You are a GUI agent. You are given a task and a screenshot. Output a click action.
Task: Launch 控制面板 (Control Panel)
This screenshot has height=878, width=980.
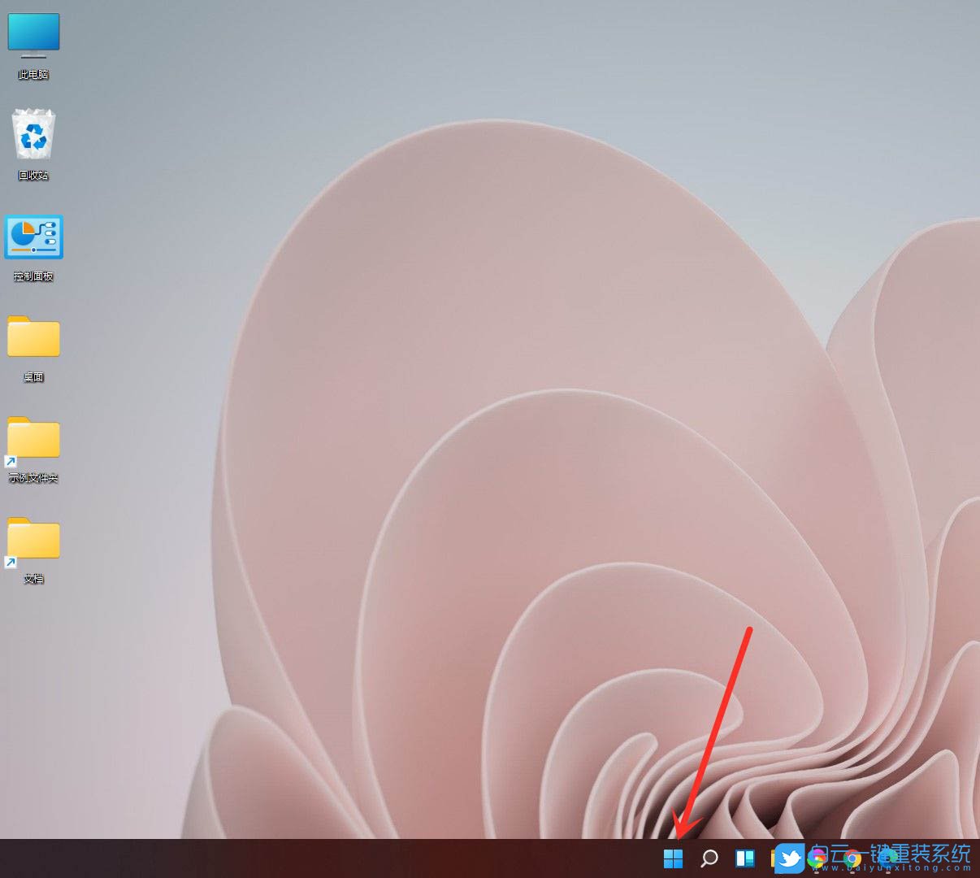pos(33,237)
